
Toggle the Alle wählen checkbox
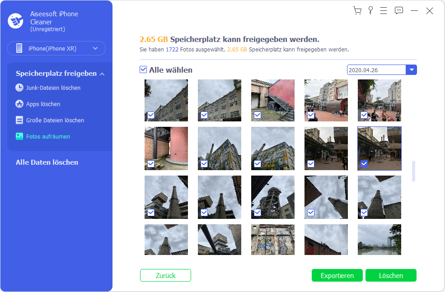(x=143, y=70)
